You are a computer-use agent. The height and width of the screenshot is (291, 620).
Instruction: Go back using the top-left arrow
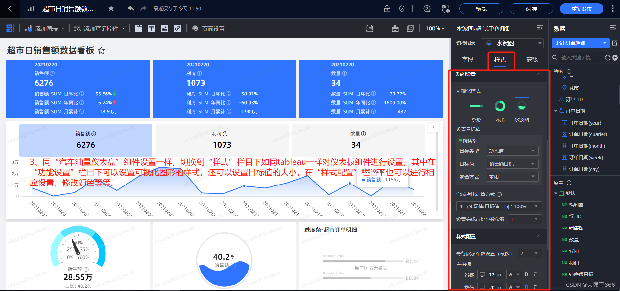pyautogui.click(x=10, y=9)
